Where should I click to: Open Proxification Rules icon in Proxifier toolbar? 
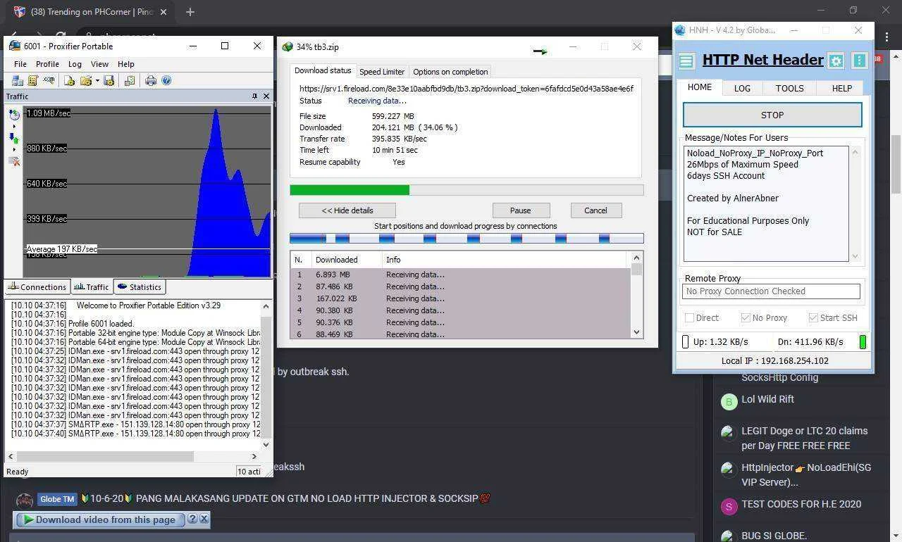click(x=32, y=81)
